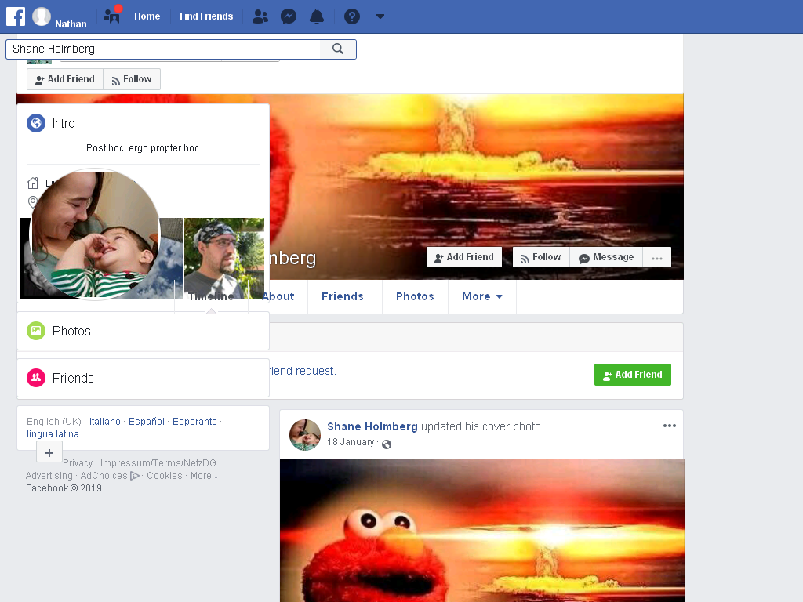The width and height of the screenshot is (803, 602).
Task: Click Follow in the sticky header
Action: (x=132, y=79)
